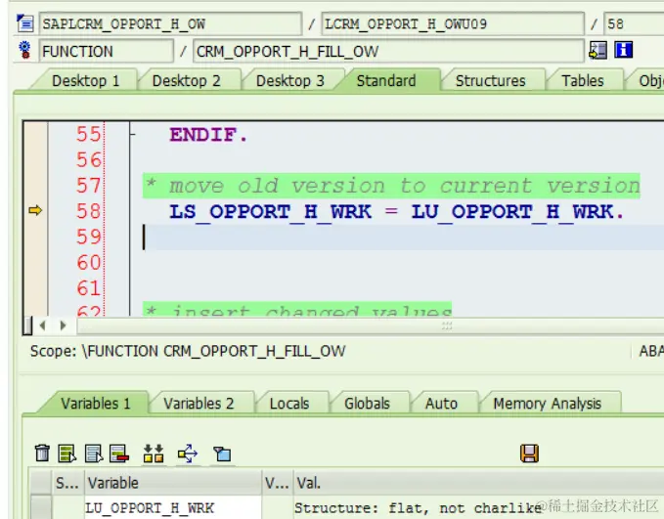This screenshot has height=519, width=664.
Task: Click the icon with yellow squares and arrows
Action: point(154,454)
